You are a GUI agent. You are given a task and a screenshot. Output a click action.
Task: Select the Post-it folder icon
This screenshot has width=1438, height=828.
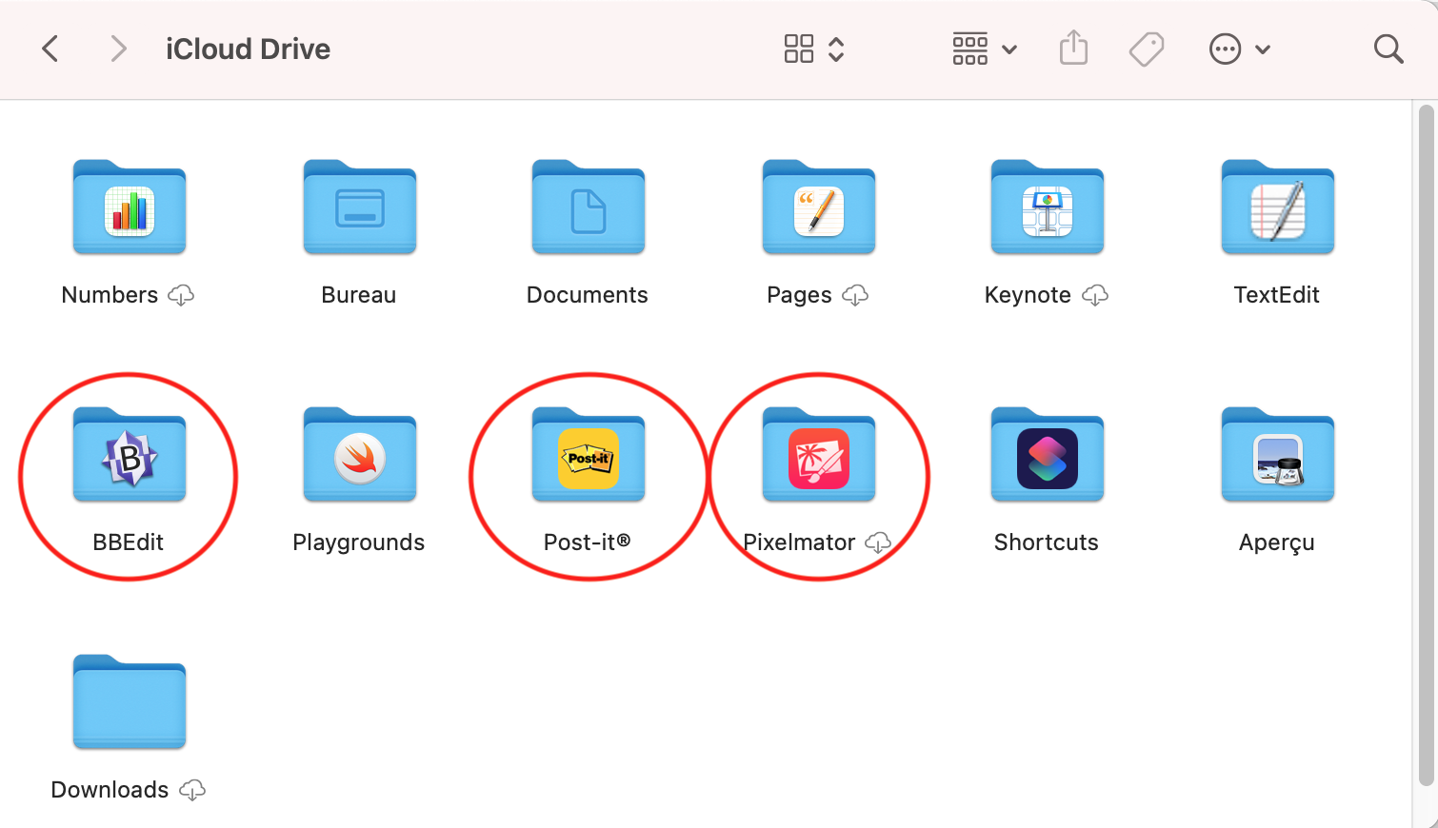(x=589, y=455)
